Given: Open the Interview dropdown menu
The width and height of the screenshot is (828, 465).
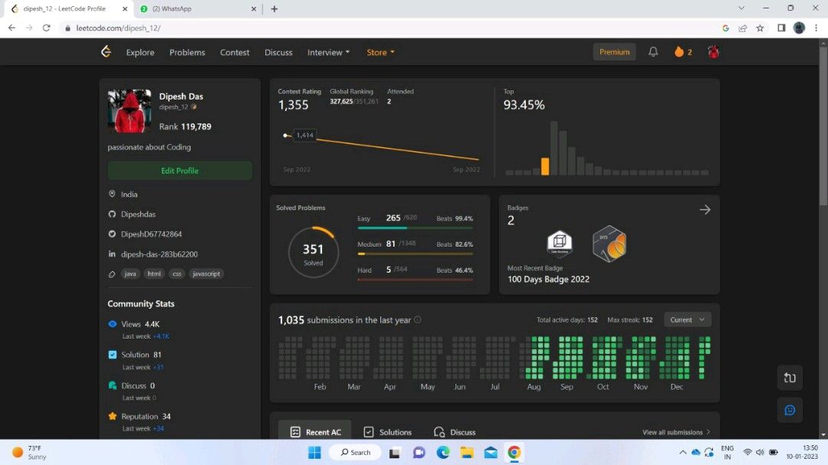Looking at the screenshot, I should (x=328, y=52).
